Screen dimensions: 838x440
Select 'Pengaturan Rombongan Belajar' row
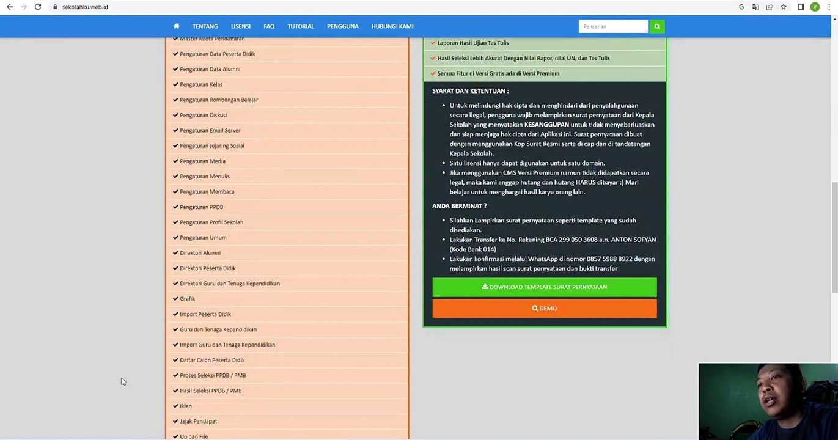[x=287, y=100]
